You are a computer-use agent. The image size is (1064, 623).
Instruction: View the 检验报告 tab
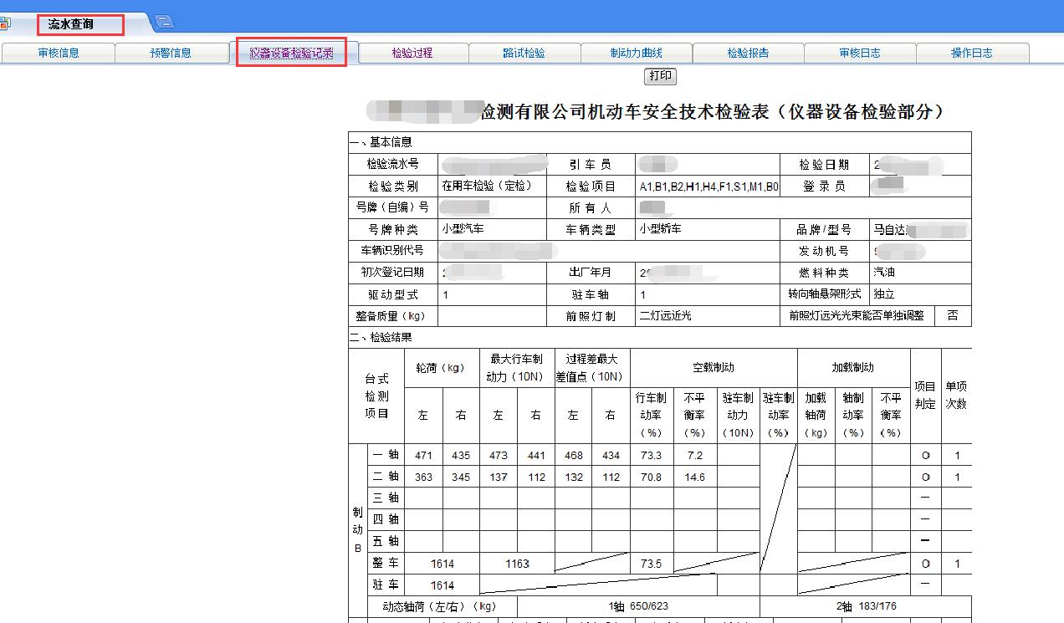pyautogui.click(x=748, y=53)
